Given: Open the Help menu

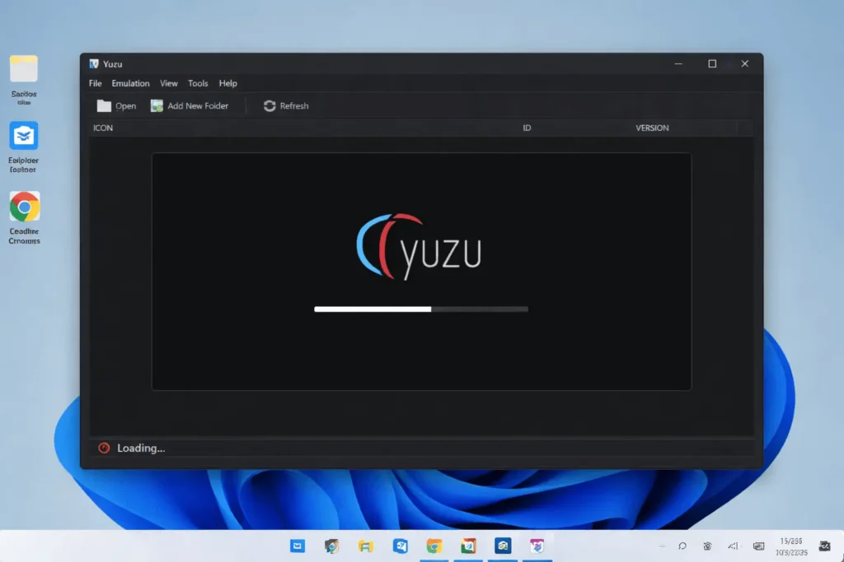Looking at the screenshot, I should (x=228, y=83).
